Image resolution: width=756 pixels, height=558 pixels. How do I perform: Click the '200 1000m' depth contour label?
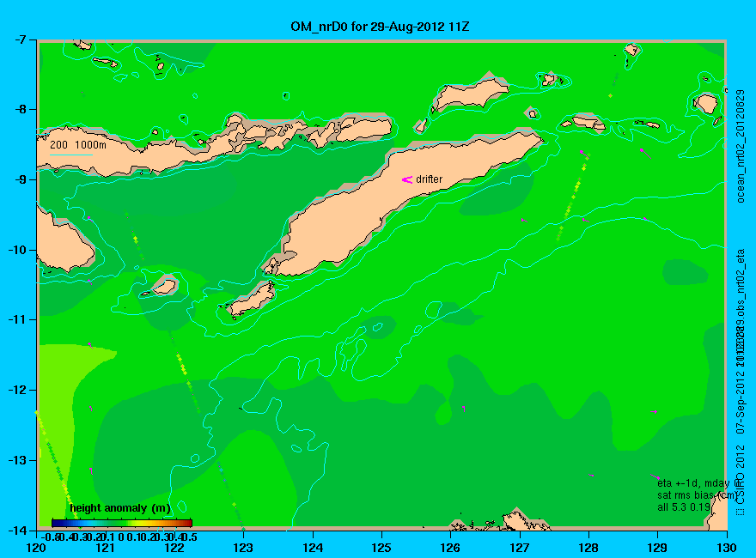pyautogui.click(x=78, y=144)
